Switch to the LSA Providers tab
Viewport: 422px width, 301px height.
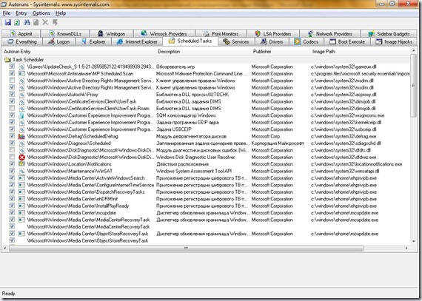273,33
